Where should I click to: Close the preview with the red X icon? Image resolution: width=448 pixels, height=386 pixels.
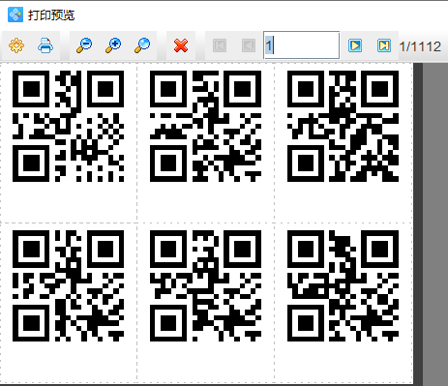point(181,45)
